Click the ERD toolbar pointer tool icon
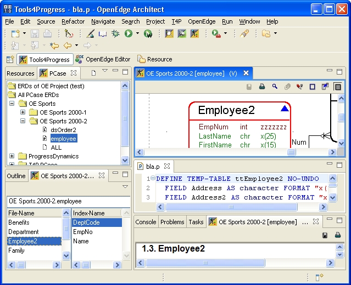Image resolution: width=351 pixels, height=285 pixels. coord(300,87)
